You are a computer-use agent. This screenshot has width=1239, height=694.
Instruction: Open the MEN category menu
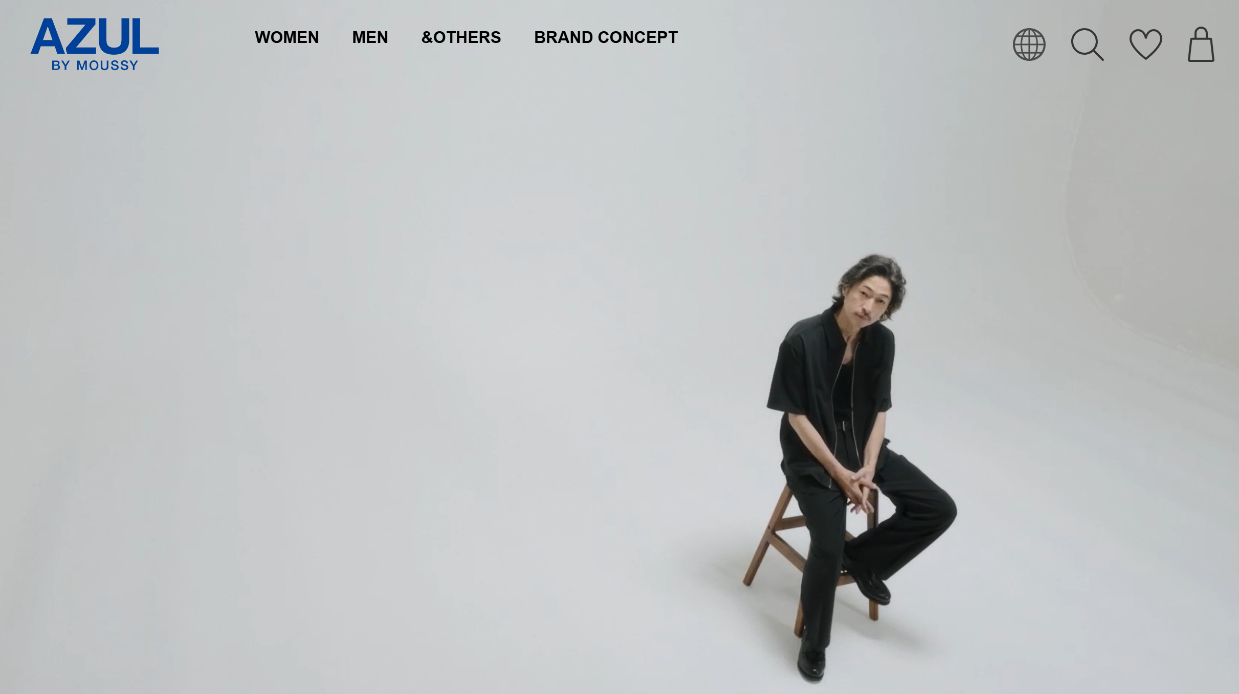point(370,37)
